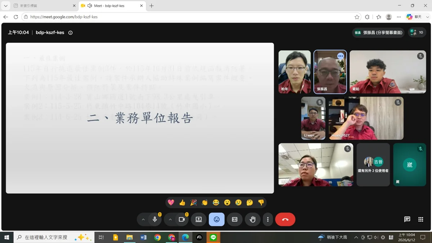Select the shared presentation screen
432x243 pixels.
point(140,118)
